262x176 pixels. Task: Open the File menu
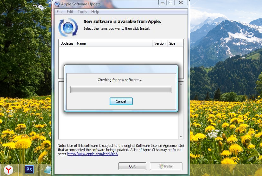59,12
